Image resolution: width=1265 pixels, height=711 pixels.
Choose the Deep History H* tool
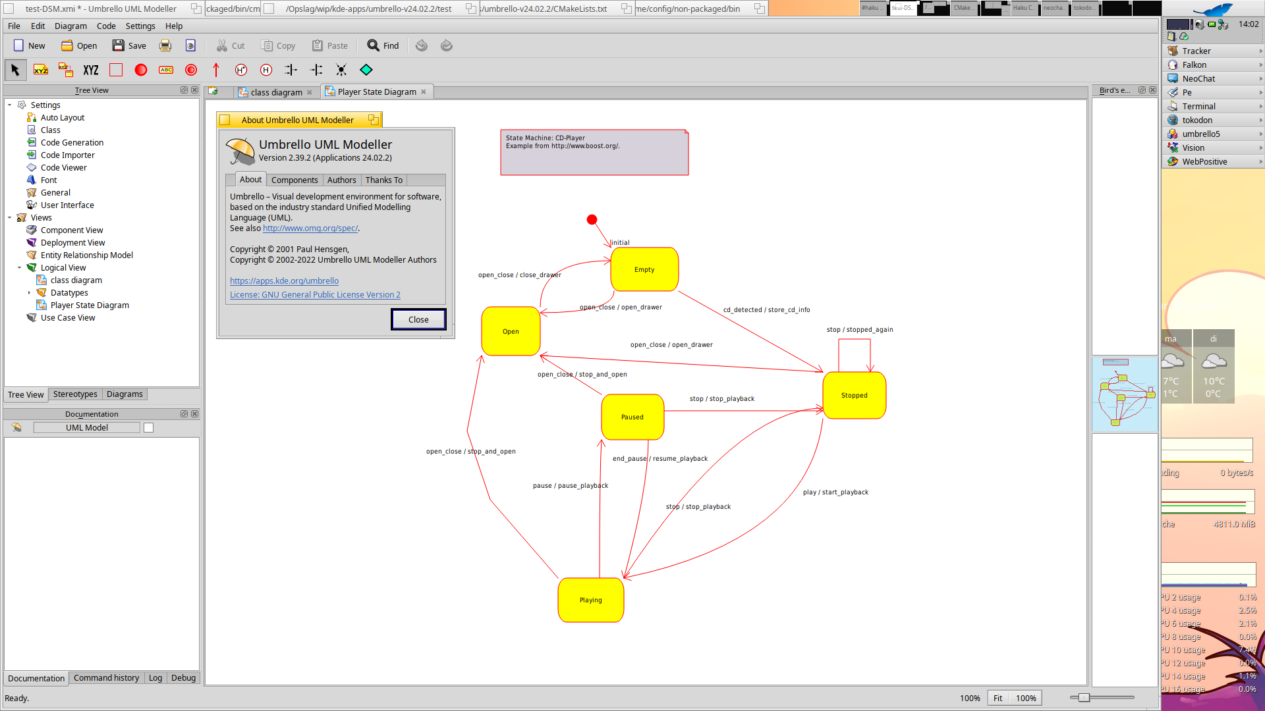pos(241,70)
